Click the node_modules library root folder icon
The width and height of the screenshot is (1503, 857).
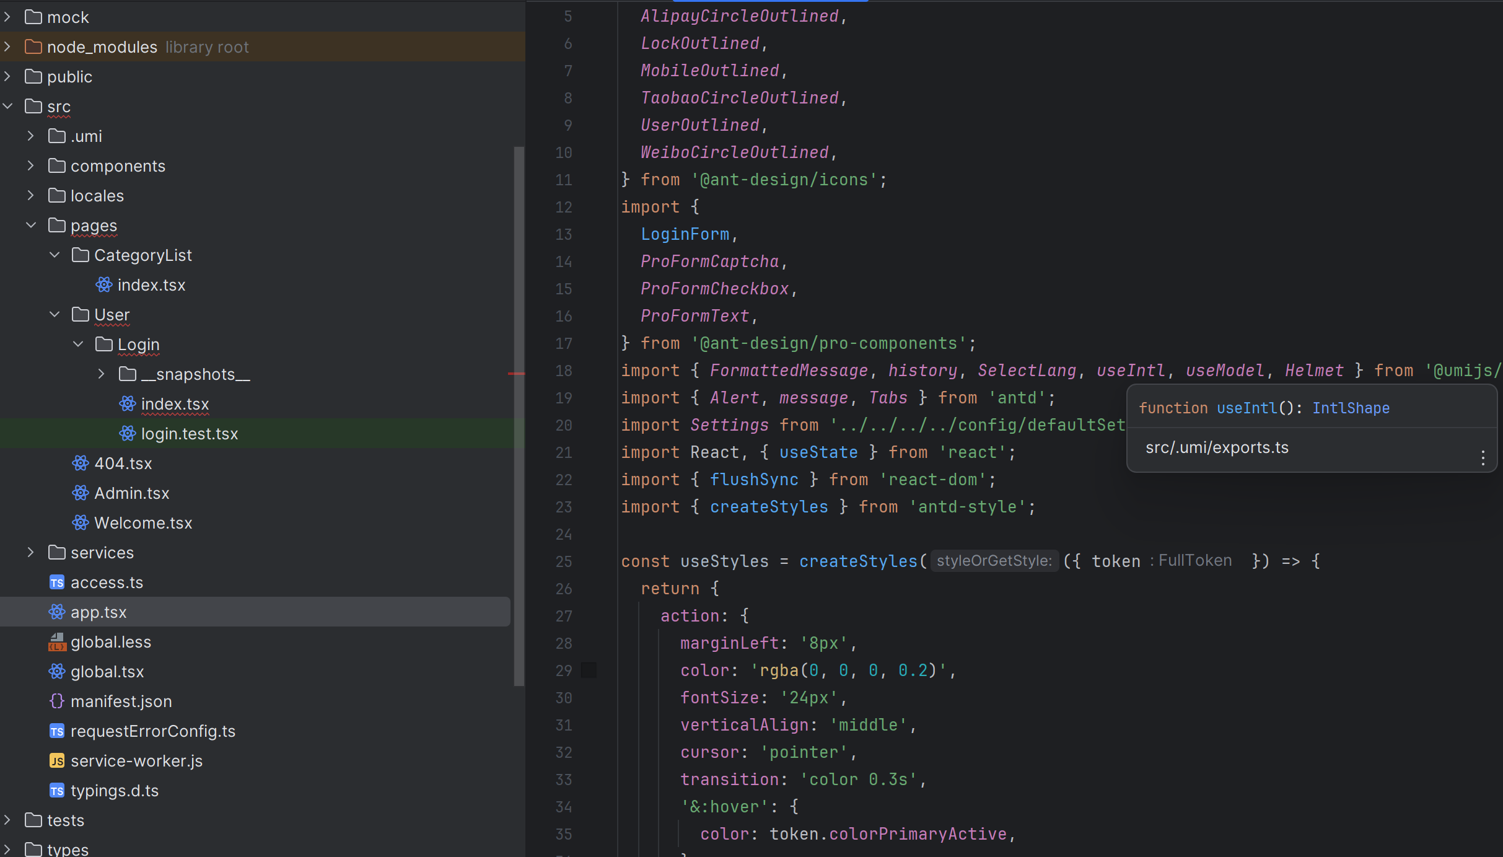click(x=33, y=47)
